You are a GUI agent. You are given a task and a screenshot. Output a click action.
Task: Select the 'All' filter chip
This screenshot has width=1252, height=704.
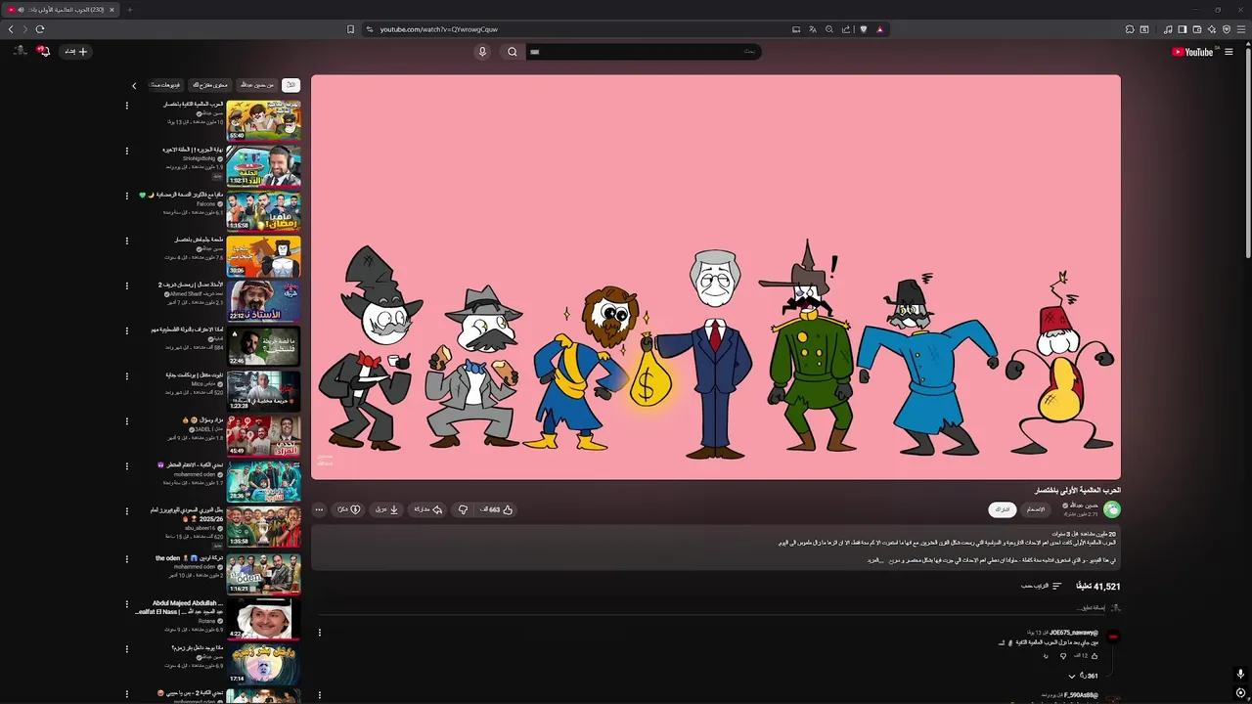[x=291, y=85]
